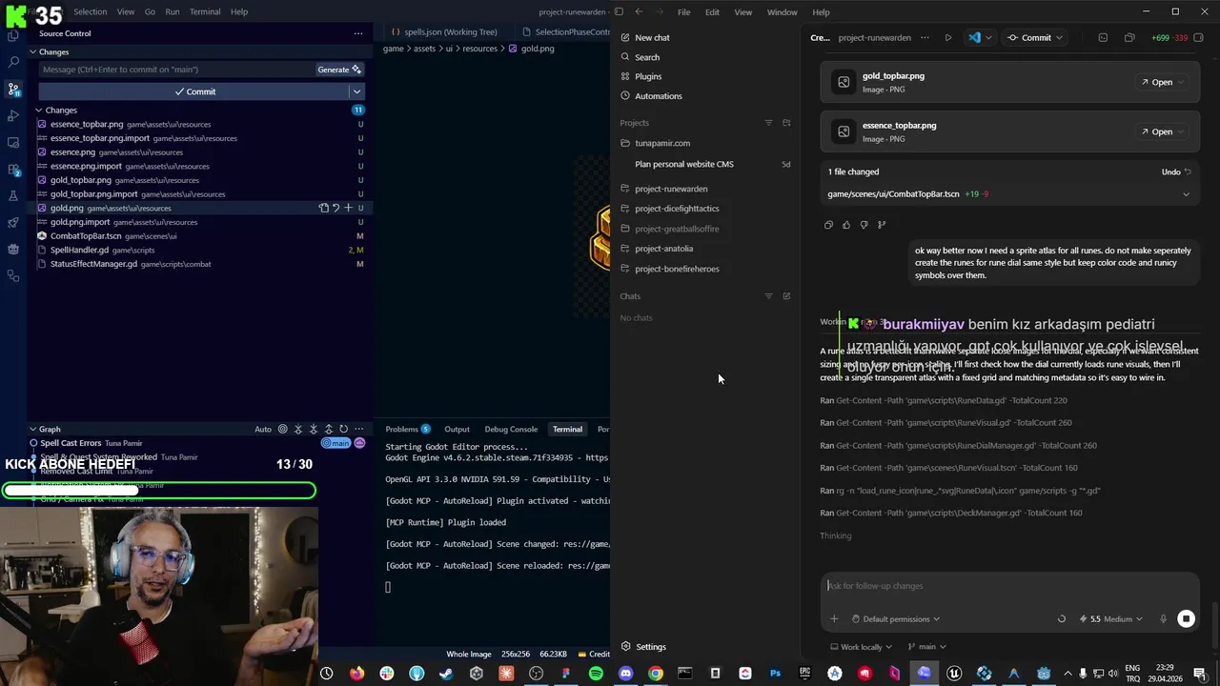1220x686 pixels.
Task: Discard changes on gold.png row
Action: tap(335, 208)
